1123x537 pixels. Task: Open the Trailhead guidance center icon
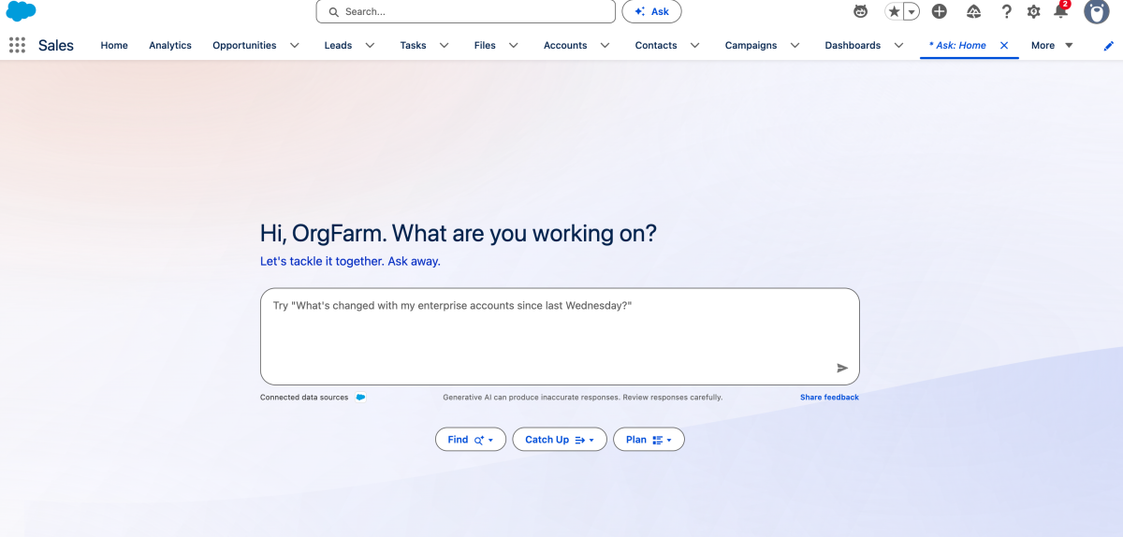973,11
